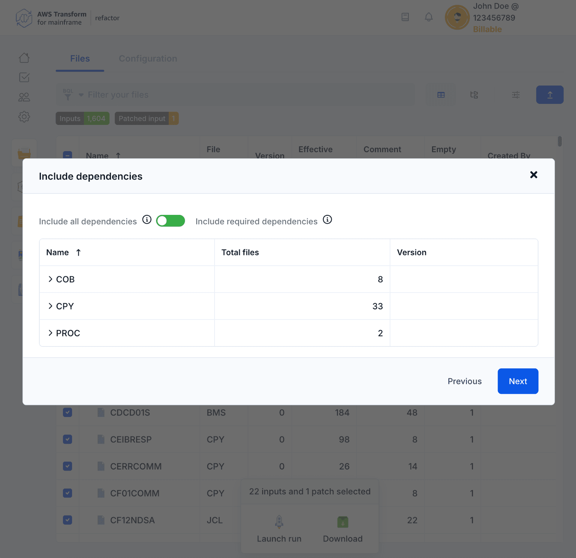The height and width of the screenshot is (558, 576).
Task: Open the documentation book icon
Action: click(405, 17)
